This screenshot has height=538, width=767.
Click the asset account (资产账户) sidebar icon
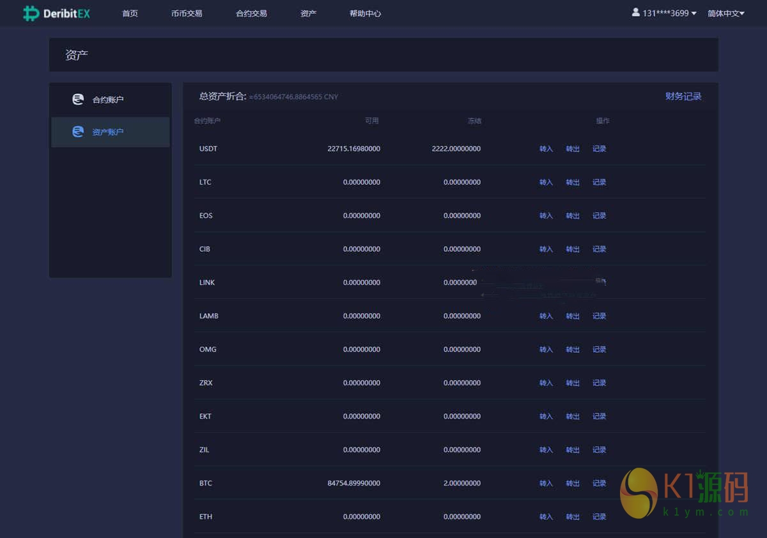78,132
